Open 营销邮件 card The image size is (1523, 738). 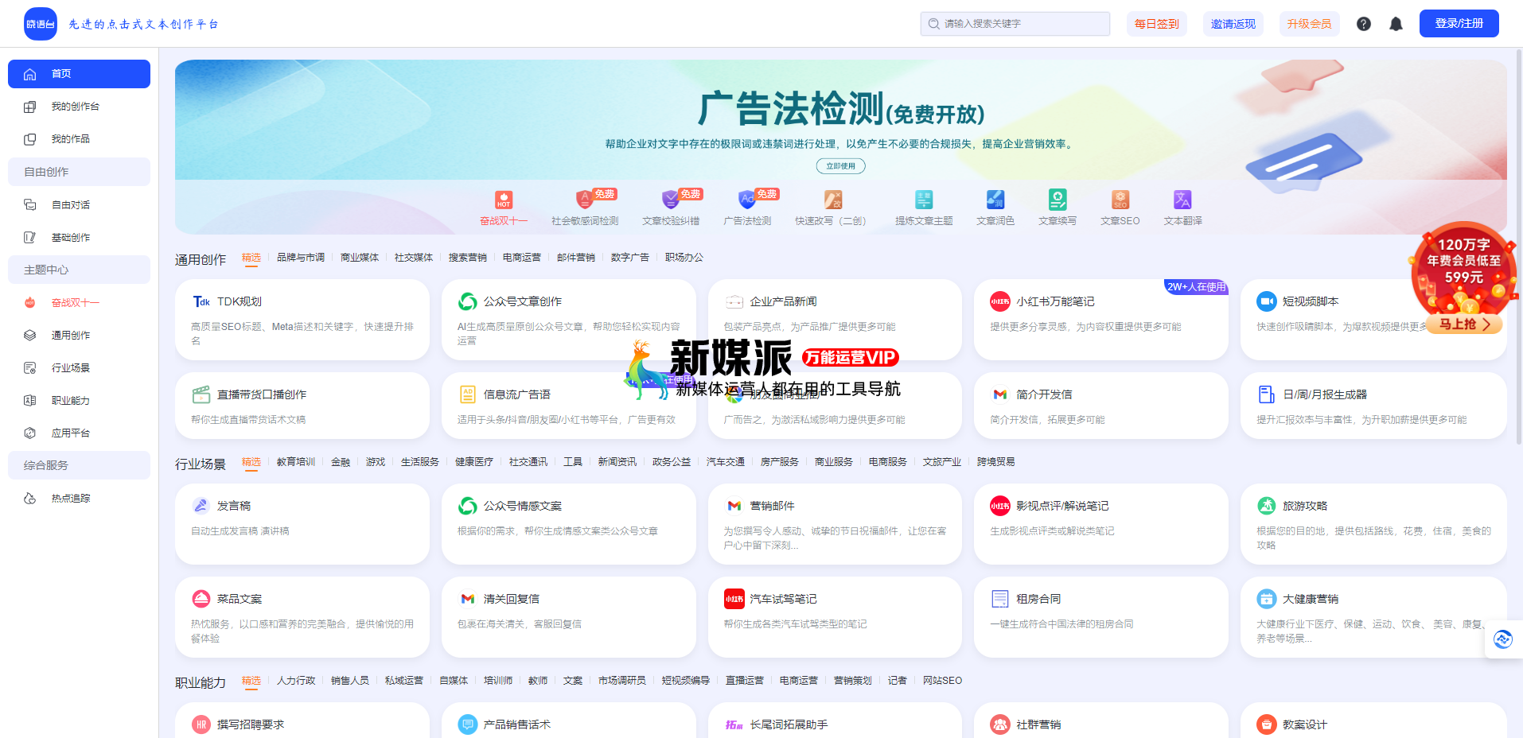tap(835, 524)
